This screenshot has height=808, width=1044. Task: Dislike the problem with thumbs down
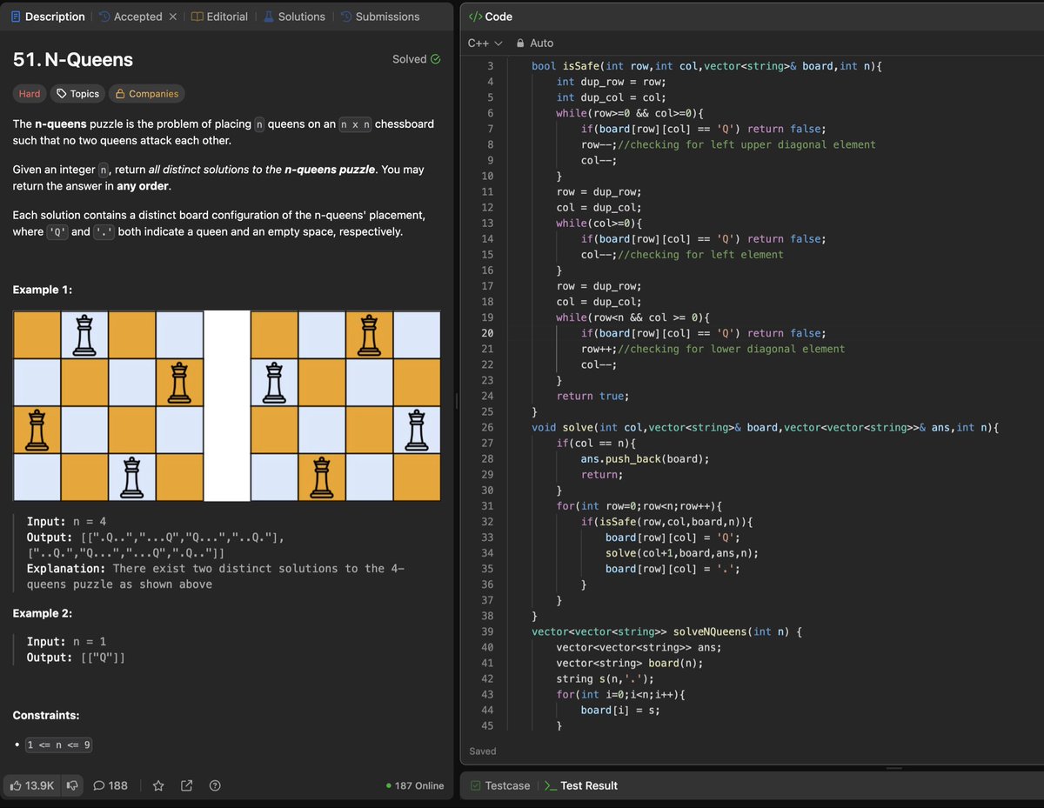72,785
